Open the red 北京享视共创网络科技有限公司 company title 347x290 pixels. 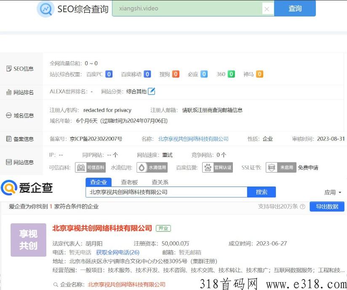click(x=102, y=228)
